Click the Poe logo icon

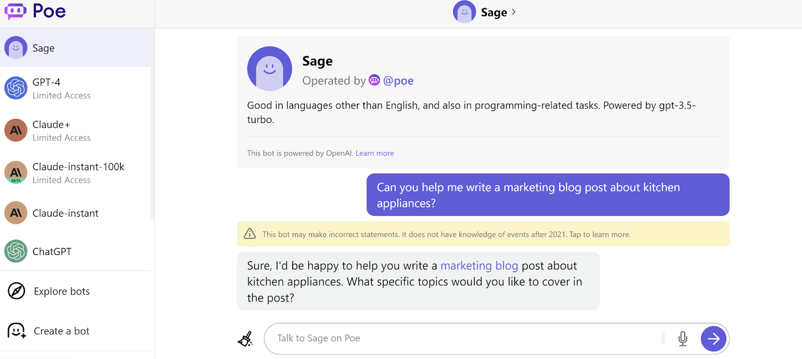pos(15,11)
